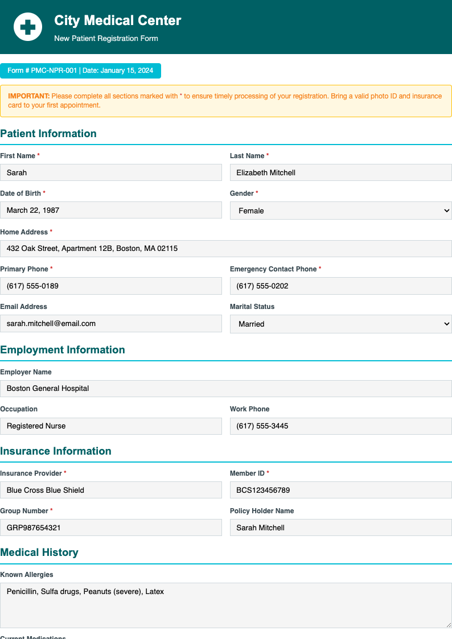Select the Insurance Provider field
452x639 pixels.
tap(111, 490)
